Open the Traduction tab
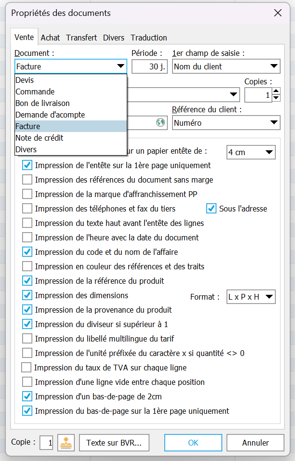Screen dimensions: 295x461 [x=148, y=38]
